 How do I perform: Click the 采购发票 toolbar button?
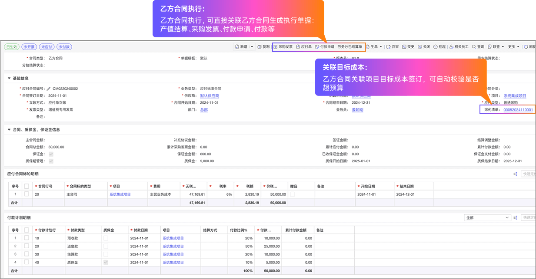283,47
